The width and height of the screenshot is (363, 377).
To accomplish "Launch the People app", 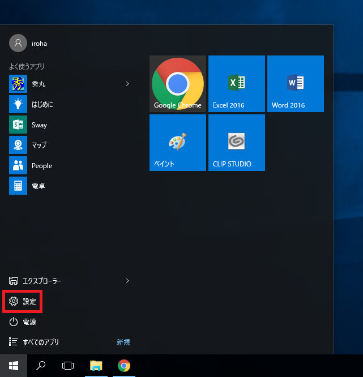I will point(41,165).
